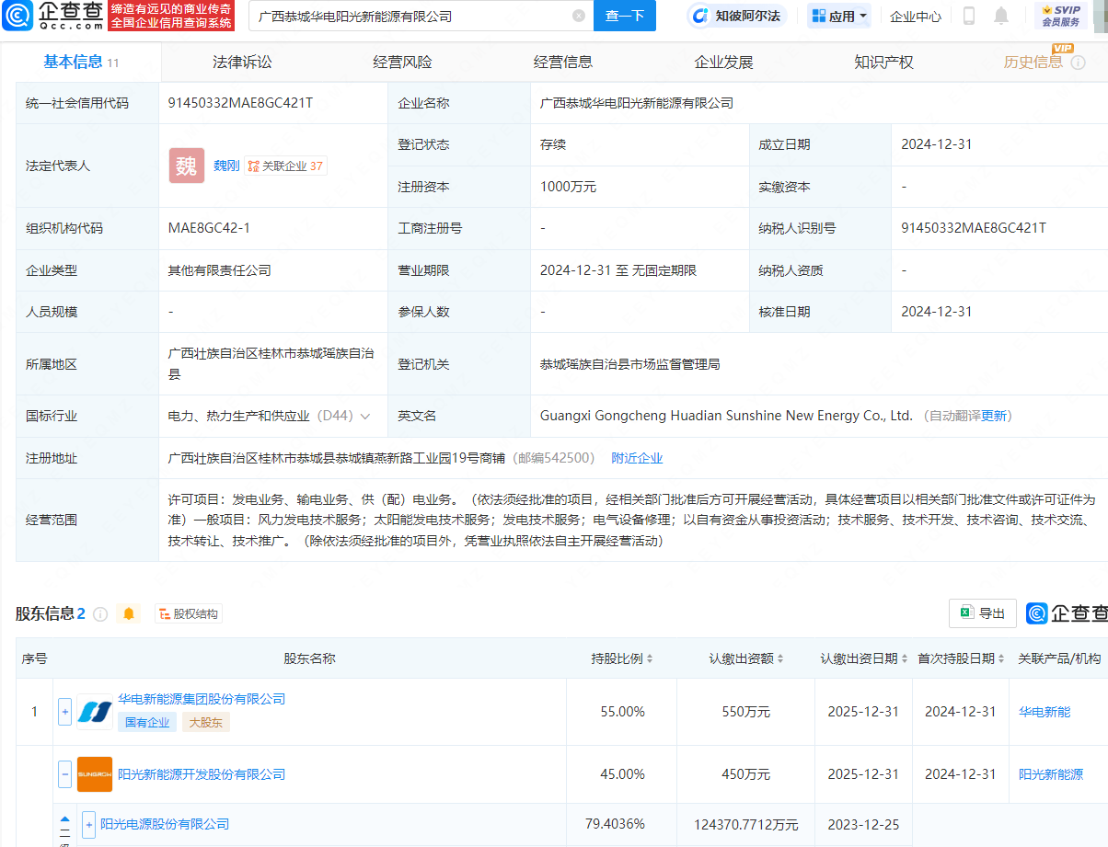Click the registered address in 燕新路工业园
This screenshot has width=1108, height=847.
tap(336, 458)
